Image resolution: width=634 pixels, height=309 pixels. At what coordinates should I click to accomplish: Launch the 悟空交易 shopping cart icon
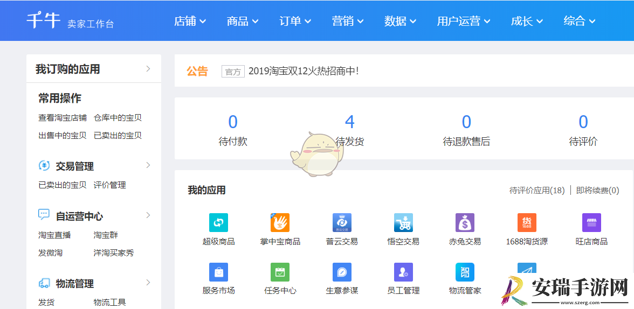pos(403,222)
